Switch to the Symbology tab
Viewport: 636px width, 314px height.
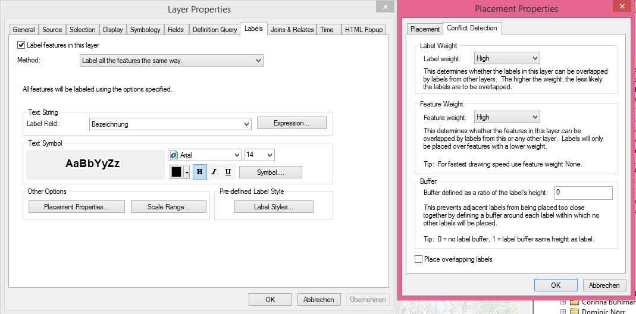click(145, 30)
